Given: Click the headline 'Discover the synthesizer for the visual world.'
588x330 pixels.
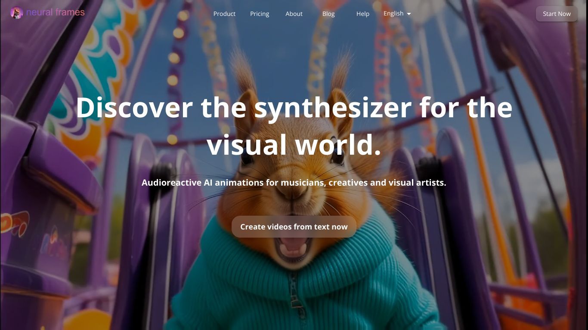Looking at the screenshot, I should (x=294, y=126).
